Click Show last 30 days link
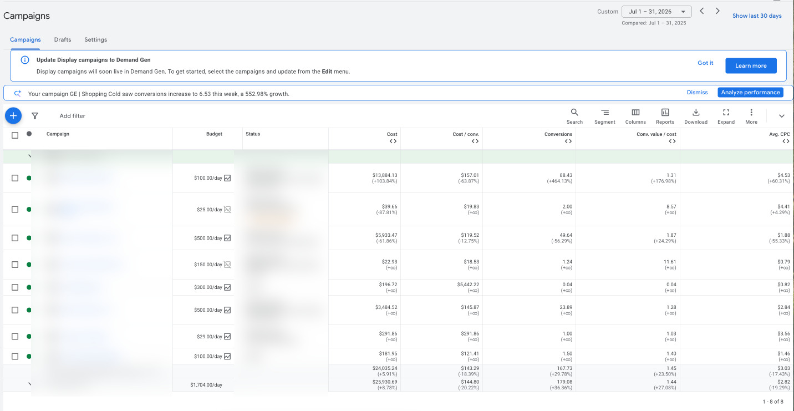794x411 pixels. click(757, 16)
